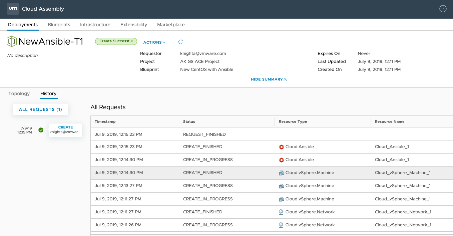Open the help question mark icon
The height and width of the screenshot is (236, 453).
[x=443, y=9]
